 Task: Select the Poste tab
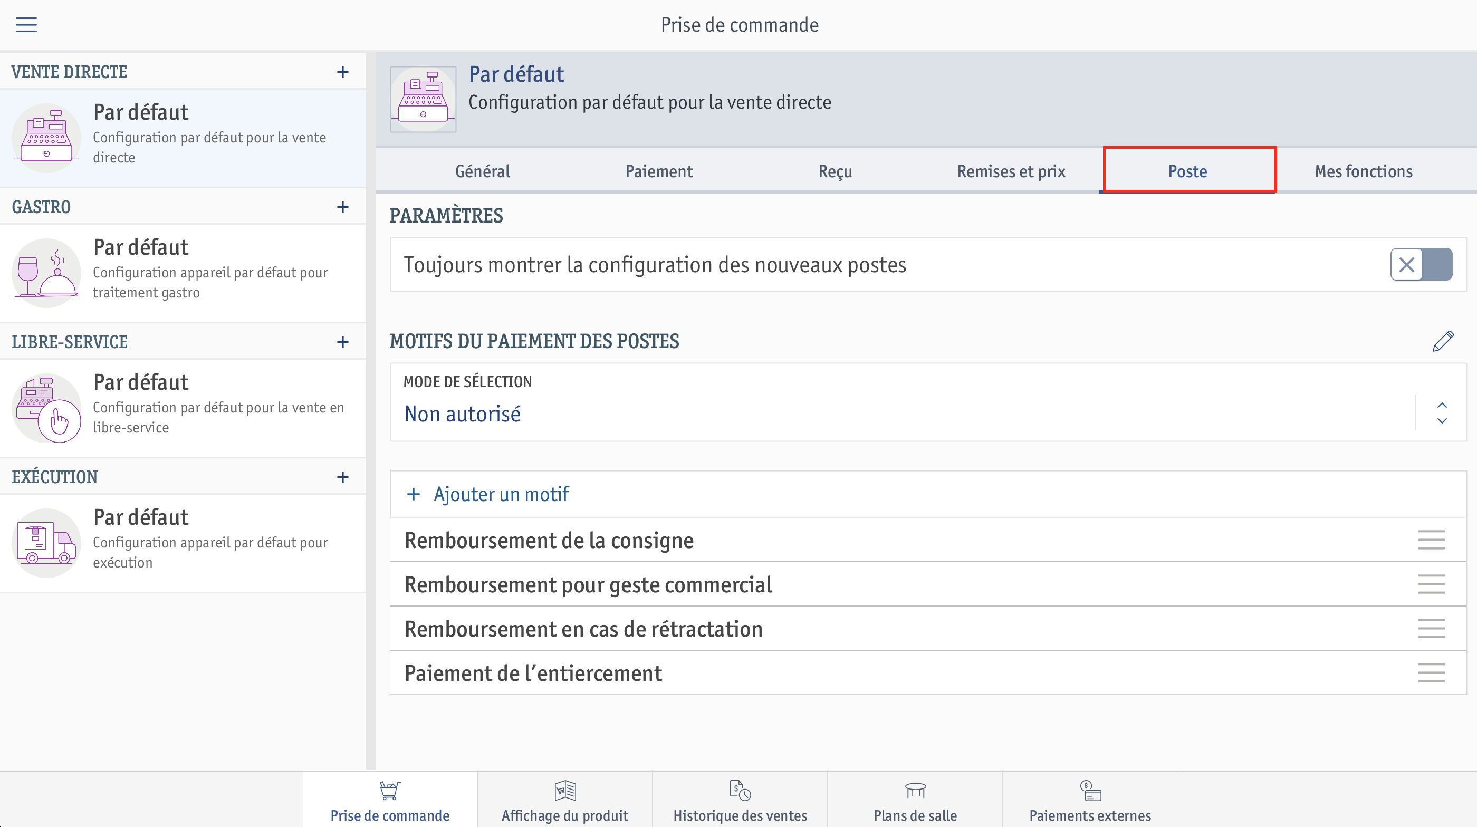click(1187, 171)
